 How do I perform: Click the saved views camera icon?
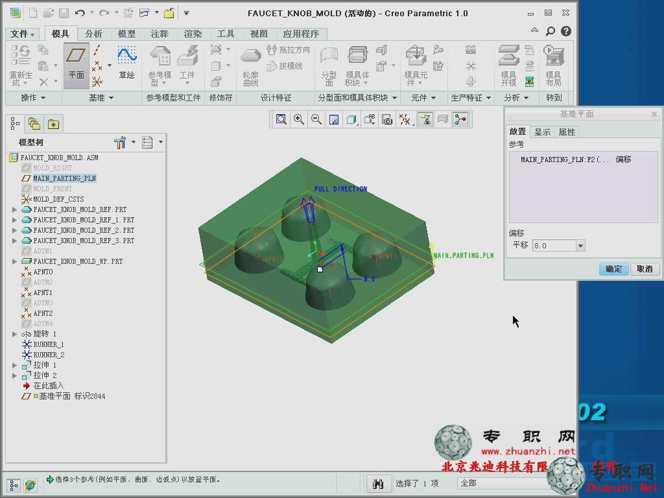click(387, 119)
